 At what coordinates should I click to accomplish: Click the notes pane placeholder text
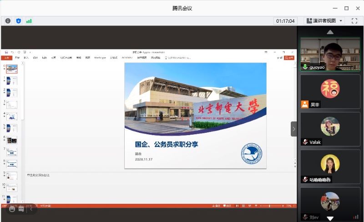pos(38,175)
